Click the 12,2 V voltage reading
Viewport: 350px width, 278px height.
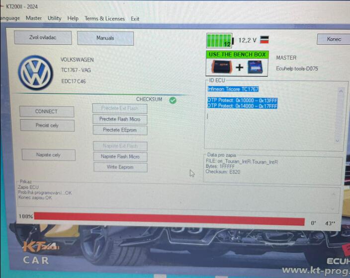coord(247,40)
